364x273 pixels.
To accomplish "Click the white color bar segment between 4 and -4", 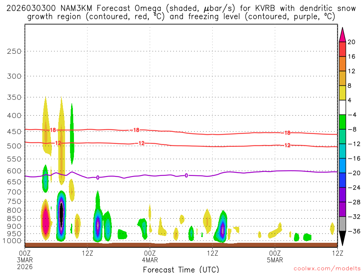I will coord(342,107).
